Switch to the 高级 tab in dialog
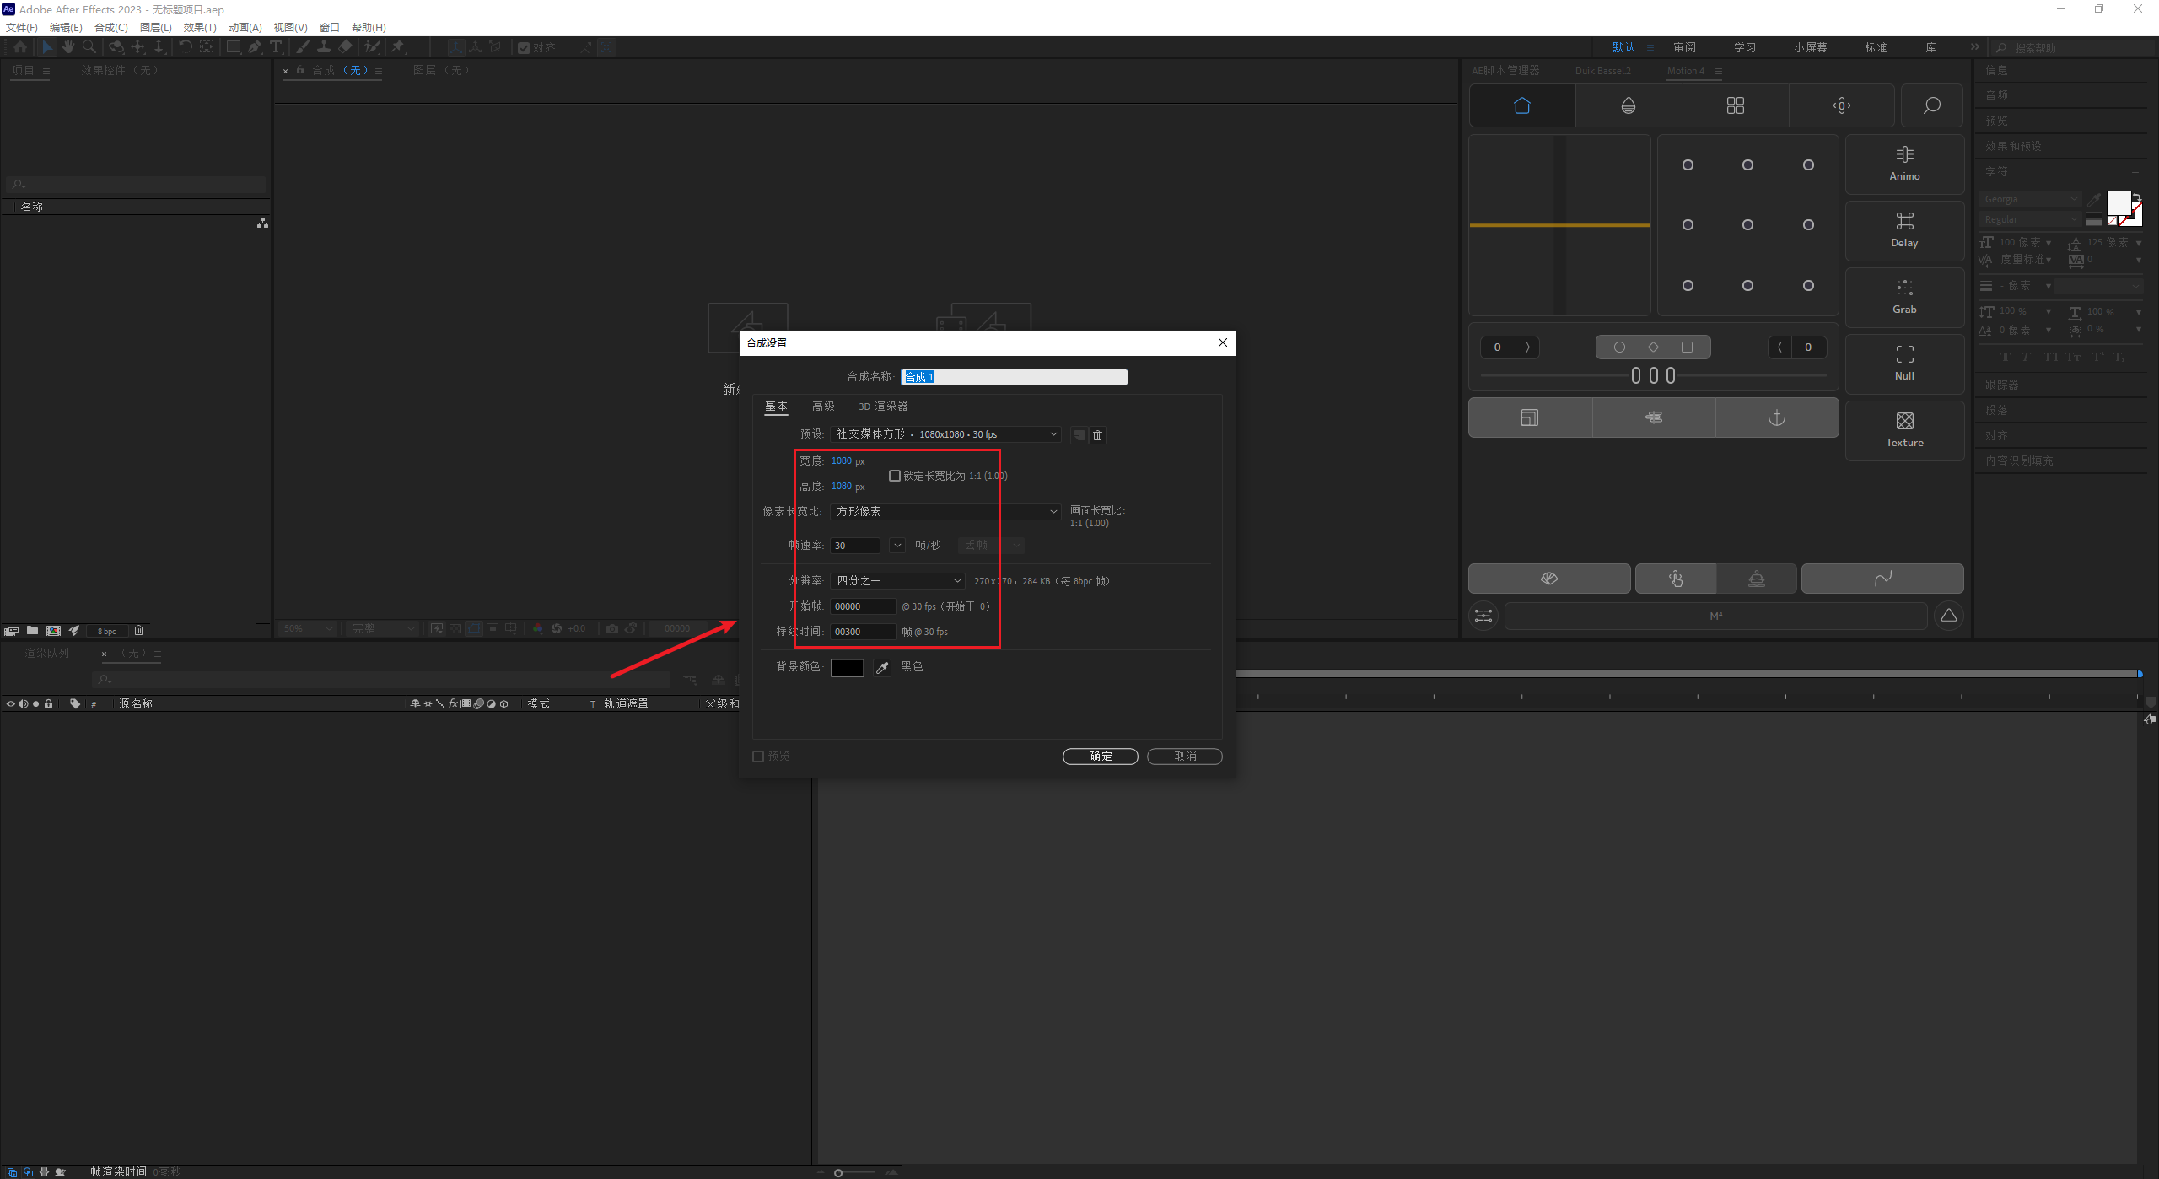This screenshot has width=2159, height=1179. tap(823, 406)
